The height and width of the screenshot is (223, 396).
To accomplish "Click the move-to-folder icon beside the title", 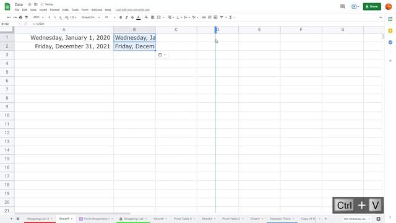I will click(36, 4).
